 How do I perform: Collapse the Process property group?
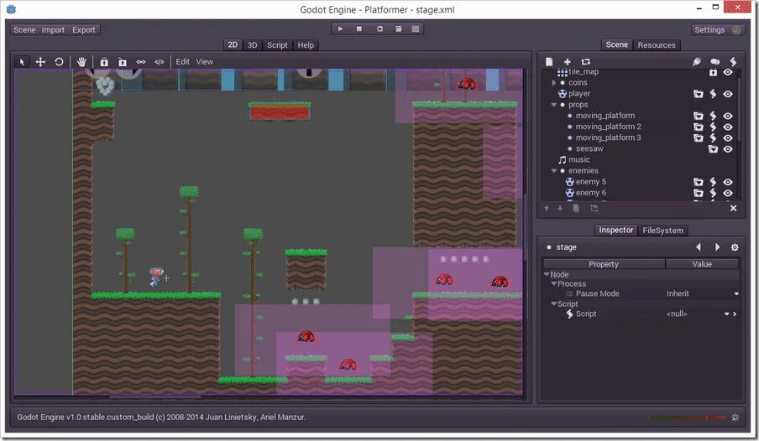point(554,284)
